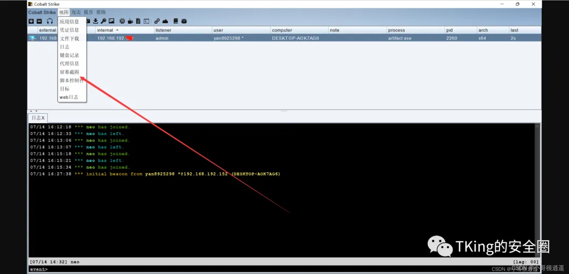The height and width of the screenshot is (274, 569).
Task: Sort by the arch column header
Action: coord(493,30)
